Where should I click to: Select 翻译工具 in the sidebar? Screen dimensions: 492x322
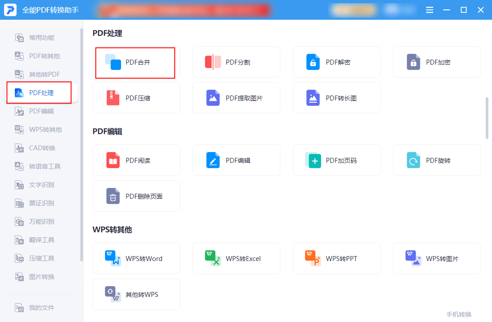point(42,240)
